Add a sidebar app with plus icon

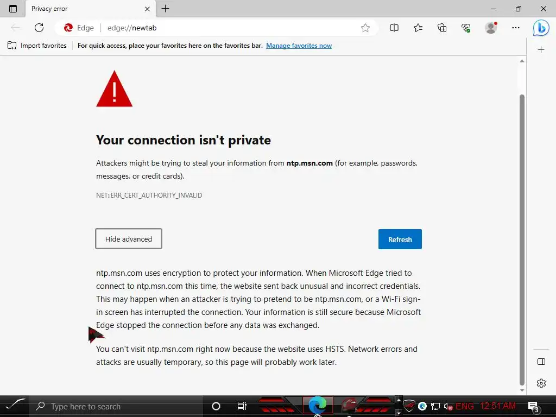pos(541,49)
